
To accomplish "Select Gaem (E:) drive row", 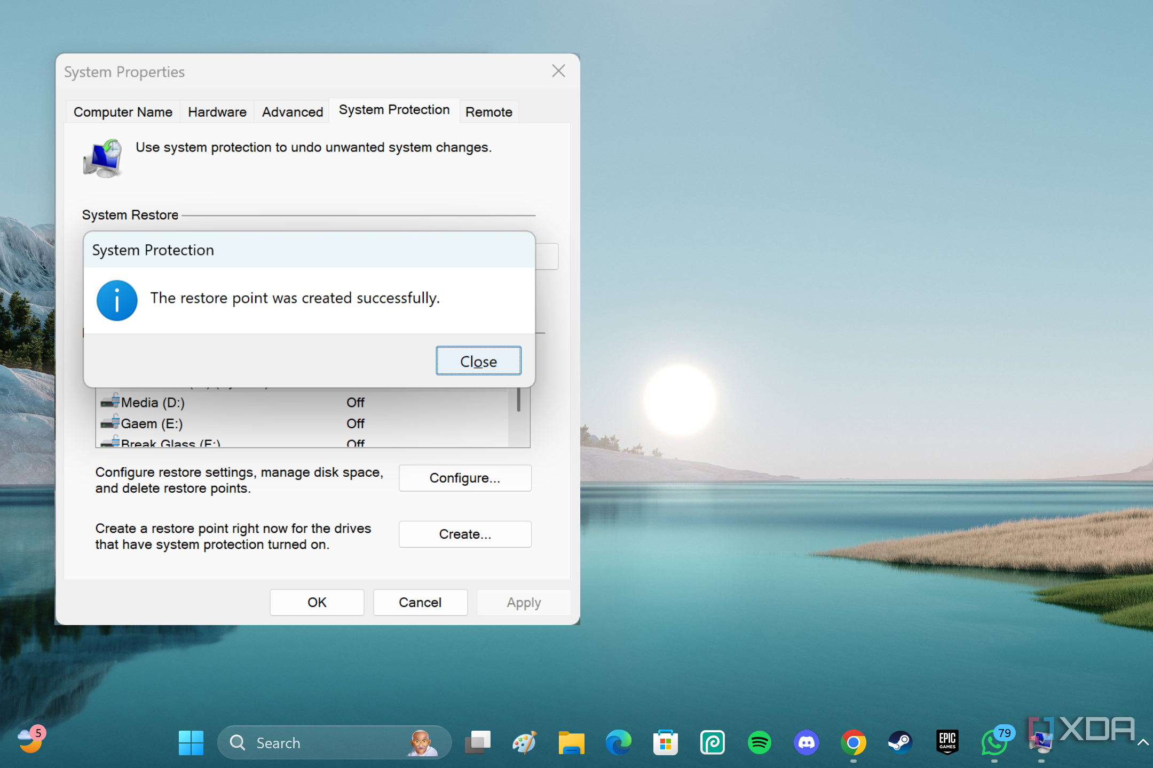I will click(302, 423).
